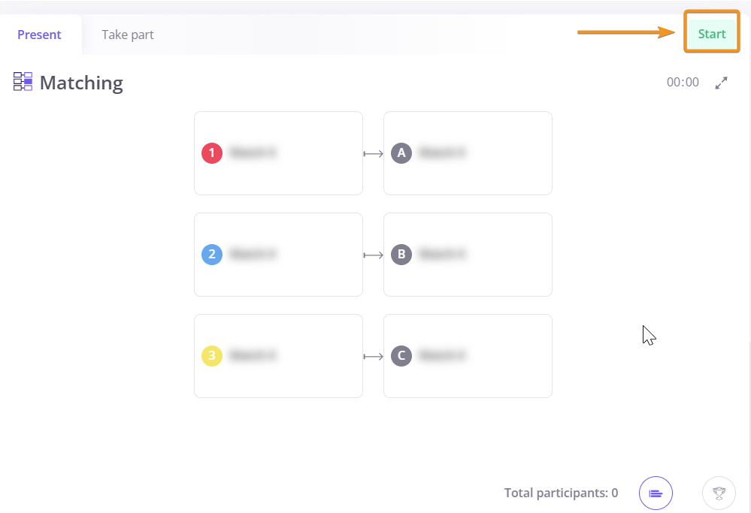Select the answer card labeled C
Screen dimensions: 751x513
tap(468, 356)
